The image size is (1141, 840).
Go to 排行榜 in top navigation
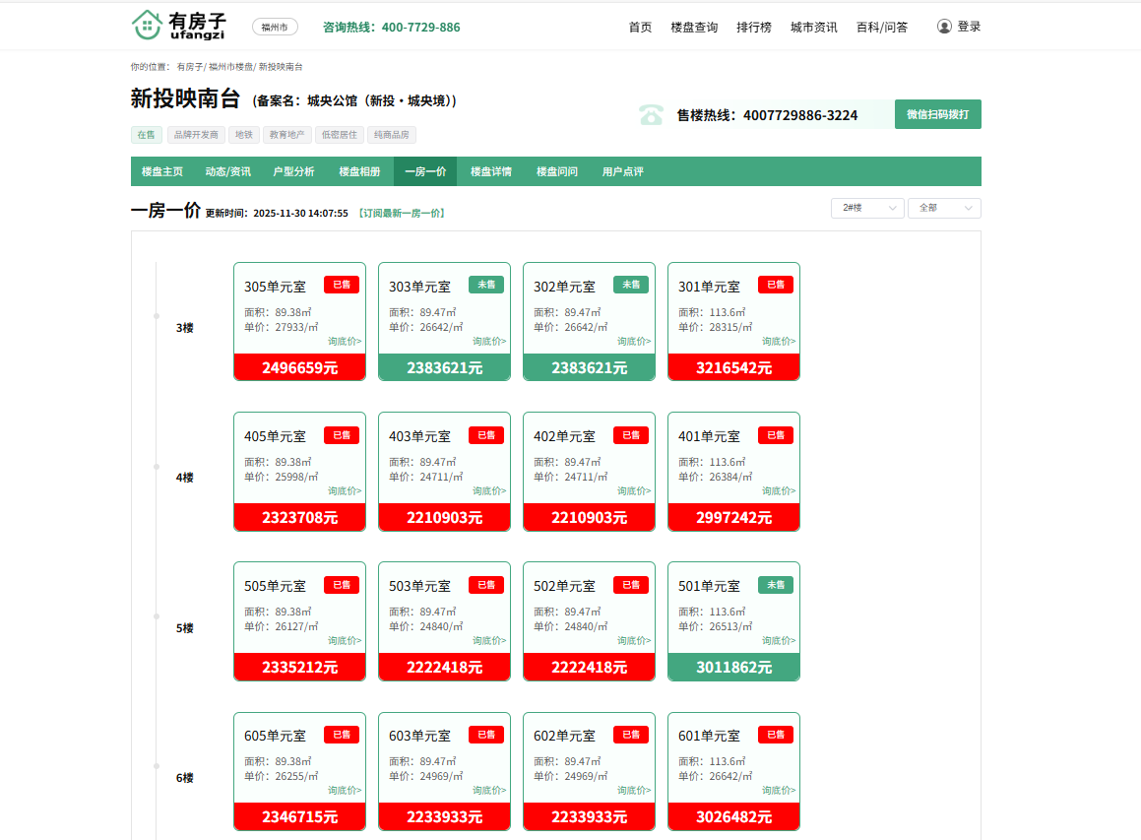tap(754, 28)
